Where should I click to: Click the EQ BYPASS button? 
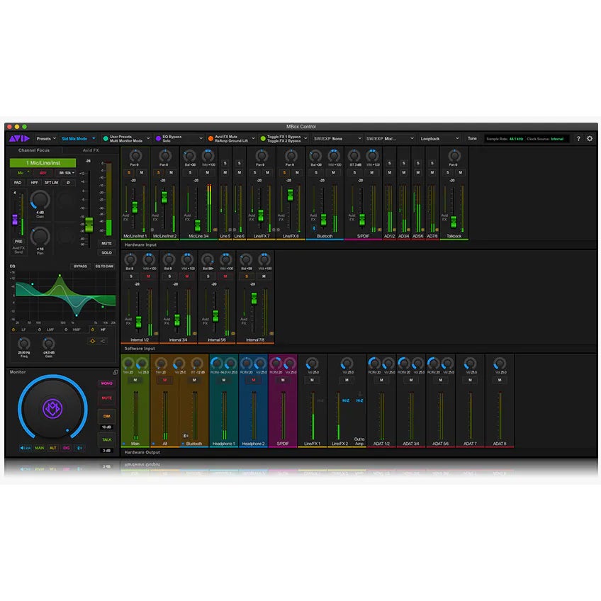pos(81,266)
